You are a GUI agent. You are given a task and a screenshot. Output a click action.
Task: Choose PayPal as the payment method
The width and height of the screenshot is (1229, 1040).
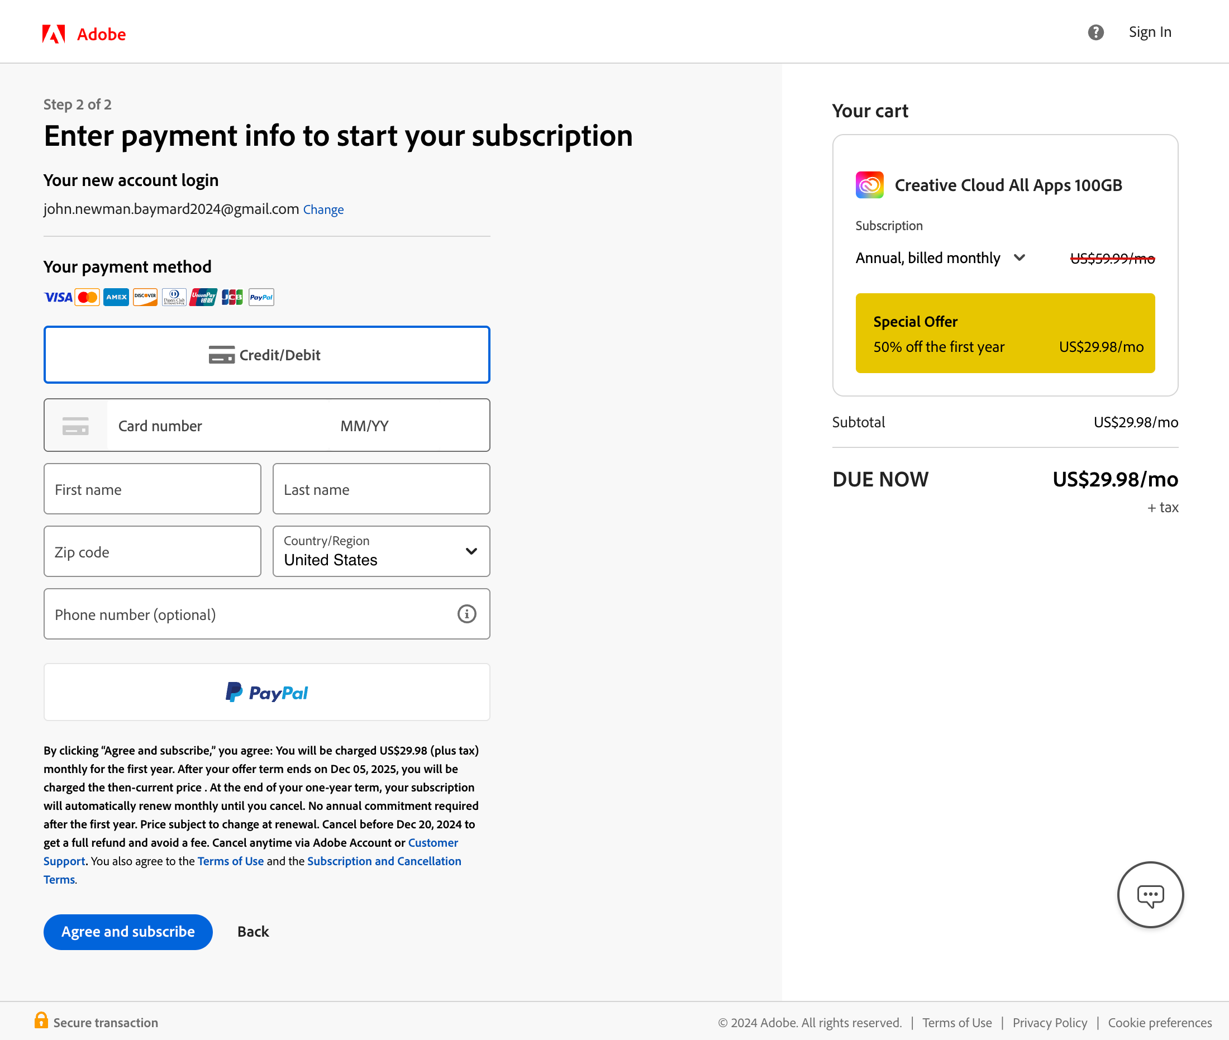pos(266,691)
